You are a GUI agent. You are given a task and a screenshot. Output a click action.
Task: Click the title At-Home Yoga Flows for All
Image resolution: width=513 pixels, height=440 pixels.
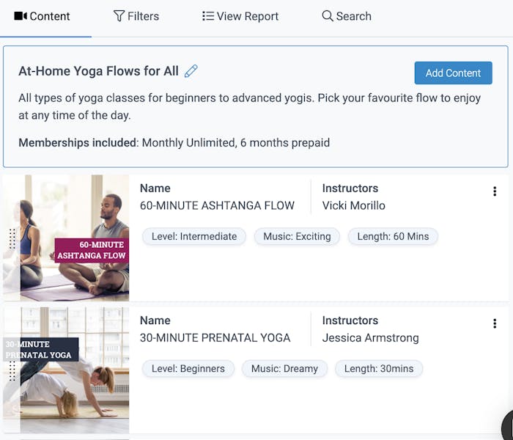tap(98, 71)
